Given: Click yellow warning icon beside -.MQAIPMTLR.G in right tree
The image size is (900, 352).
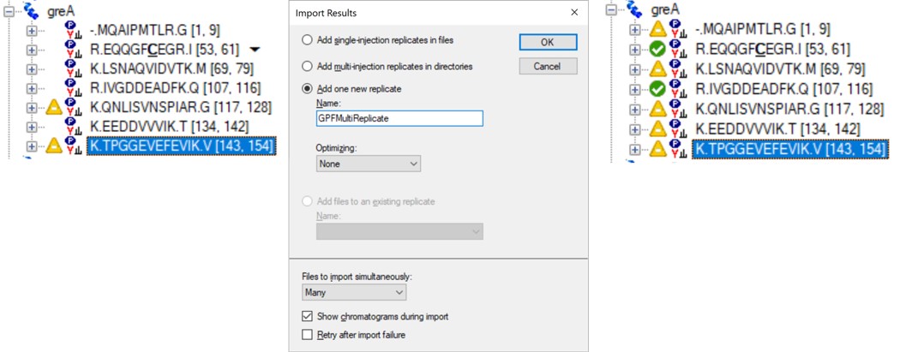Looking at the screenshot, I should pos(657,29).
